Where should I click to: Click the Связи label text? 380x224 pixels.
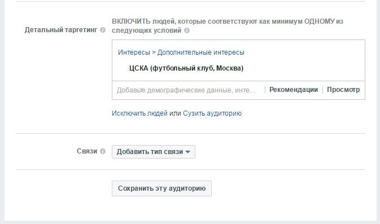tap(87, 151)
